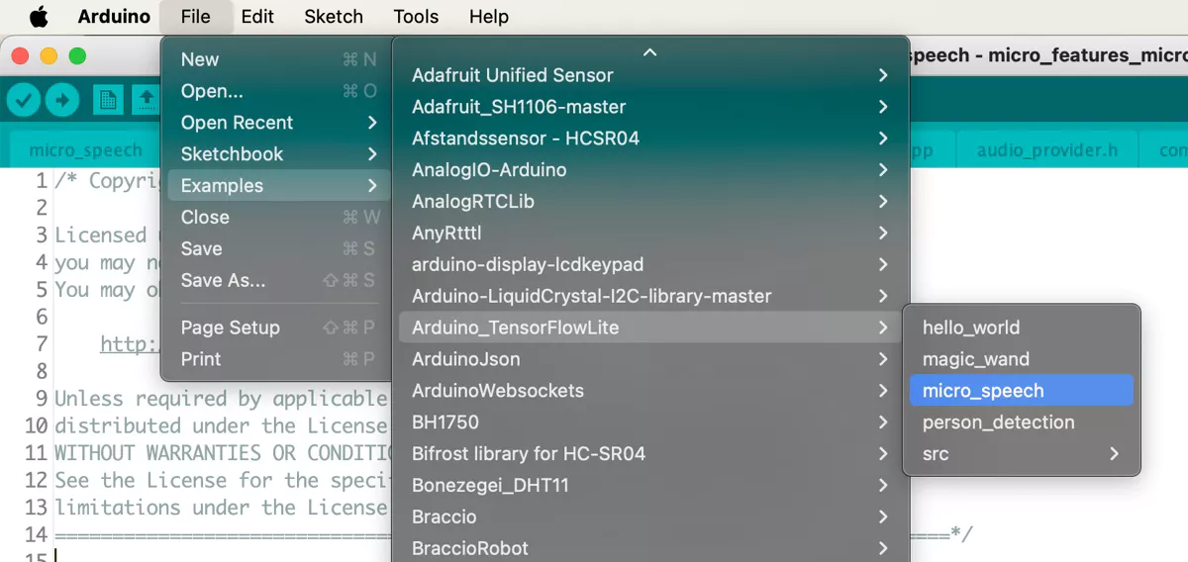Click the Upload arrow toolbar icon
This screenshot has height=562, width=1188.
click(62, 99)
